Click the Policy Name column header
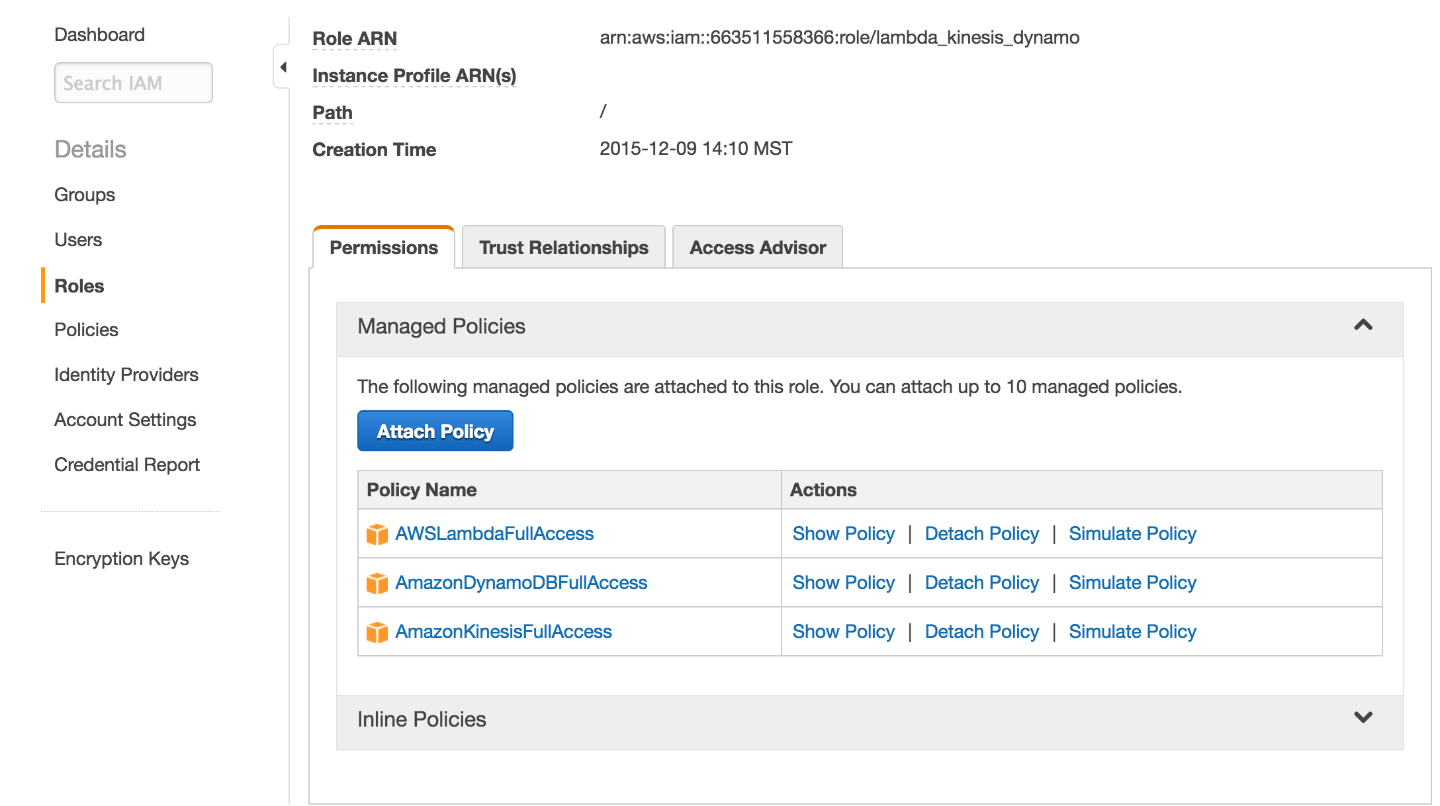The image size is (1440, 806). coord(422,490)
